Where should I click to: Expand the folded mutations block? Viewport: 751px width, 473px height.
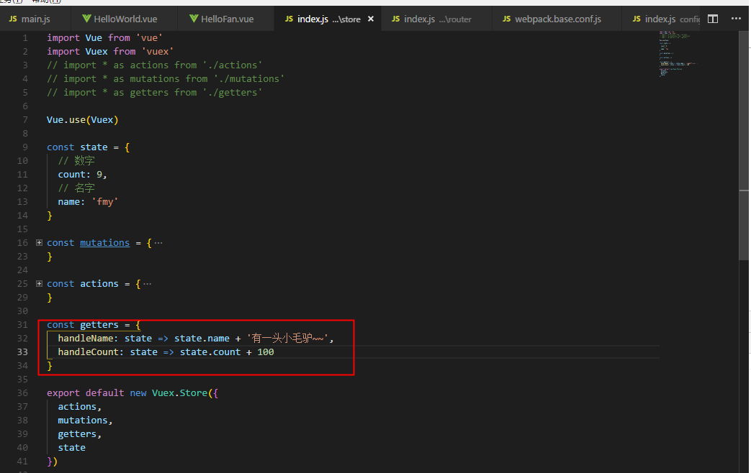pos(40,243)
